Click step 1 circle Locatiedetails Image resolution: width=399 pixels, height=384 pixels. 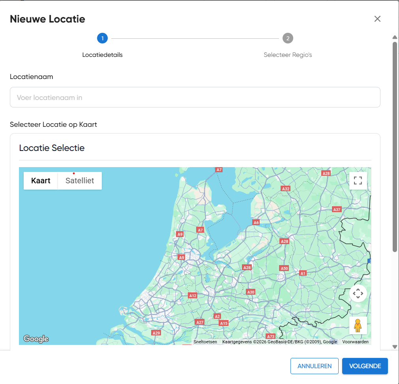[x=102, y=38]
